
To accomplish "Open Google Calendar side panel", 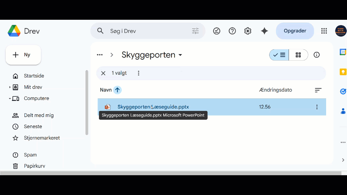I will (x=343, y=52).
